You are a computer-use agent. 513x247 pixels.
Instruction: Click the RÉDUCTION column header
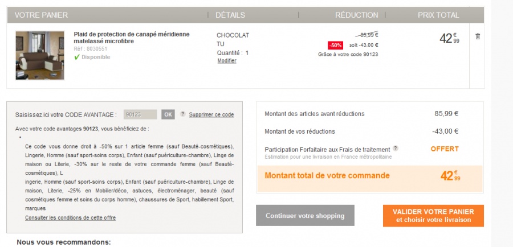click(356, 15)
